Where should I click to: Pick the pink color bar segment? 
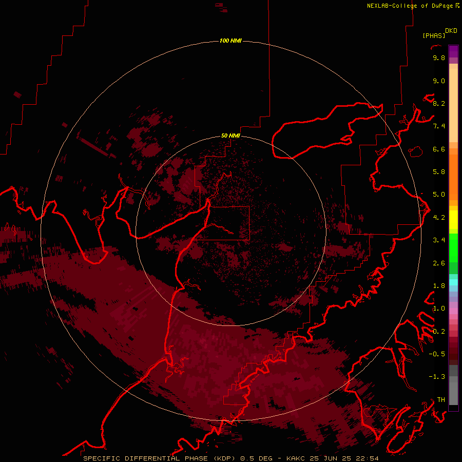pos(453,311)
